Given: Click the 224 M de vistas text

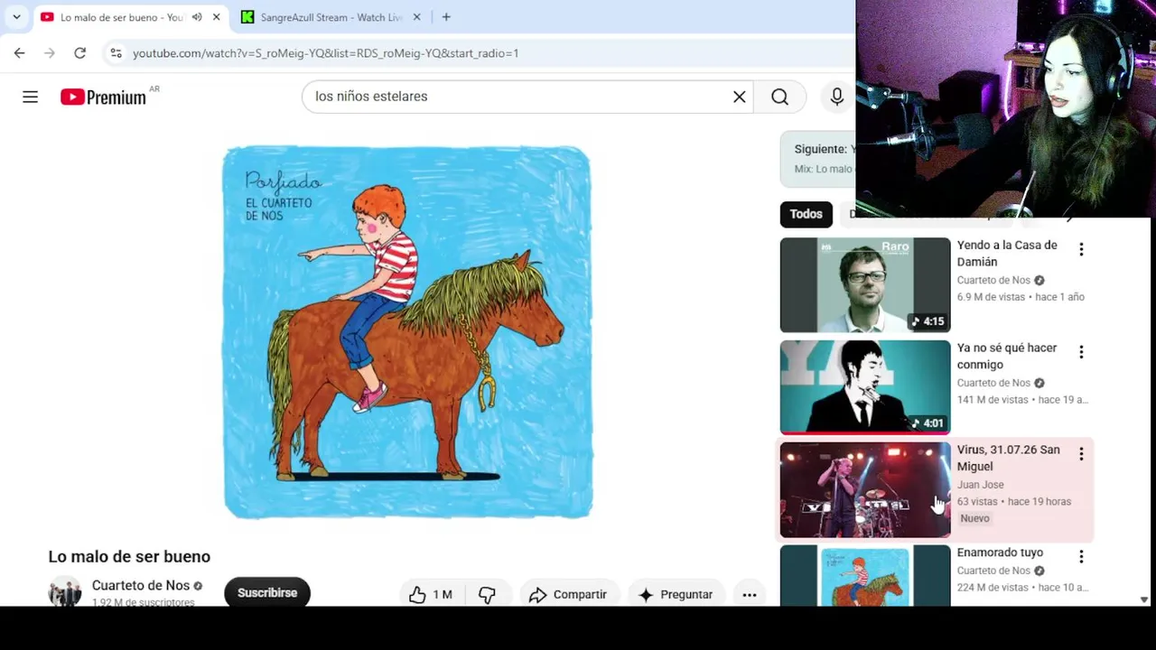Looking at the screenshot, I should (x=993, y=588).
